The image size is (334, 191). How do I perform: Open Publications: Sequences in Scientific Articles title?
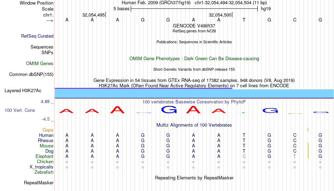pyautogui.click(x=194, y=42)
